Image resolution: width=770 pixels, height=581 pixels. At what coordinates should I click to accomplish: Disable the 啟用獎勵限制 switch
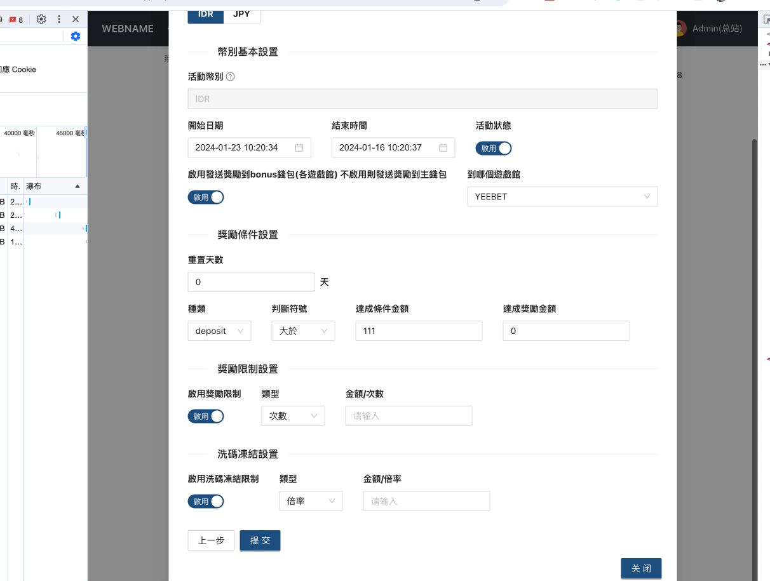pos(206,417)
